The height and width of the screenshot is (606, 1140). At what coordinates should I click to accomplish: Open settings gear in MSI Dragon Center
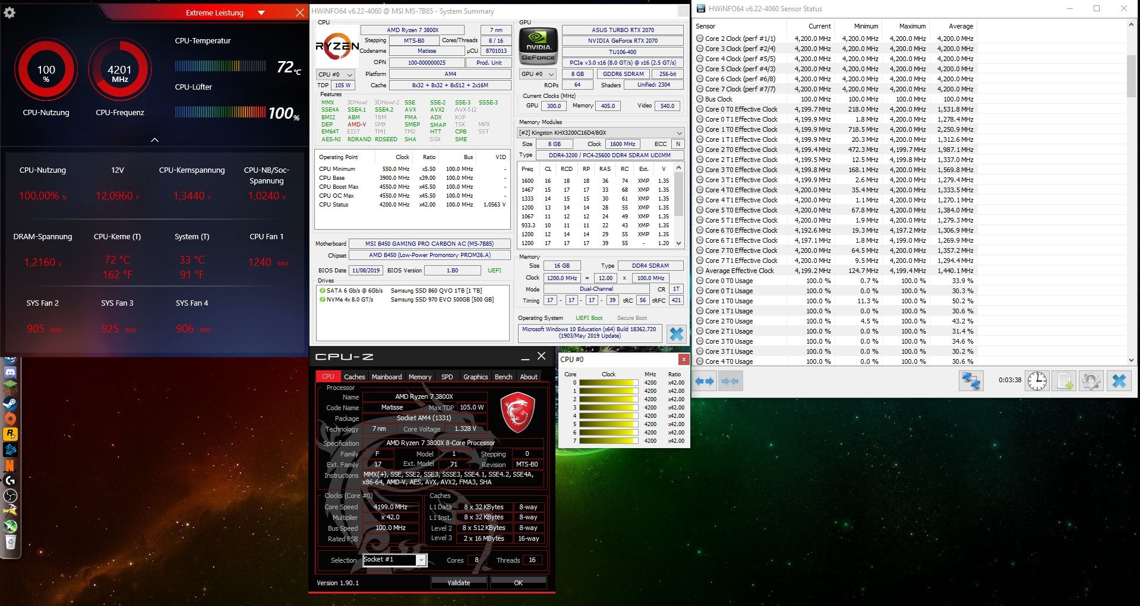(10, 12)
